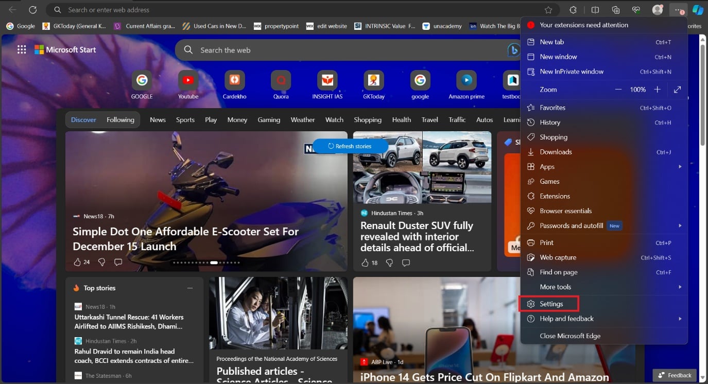Open the split screen icon in toolbar
Image resolution: width=708 pixels, height=384 pixels.
pos(595,10)
